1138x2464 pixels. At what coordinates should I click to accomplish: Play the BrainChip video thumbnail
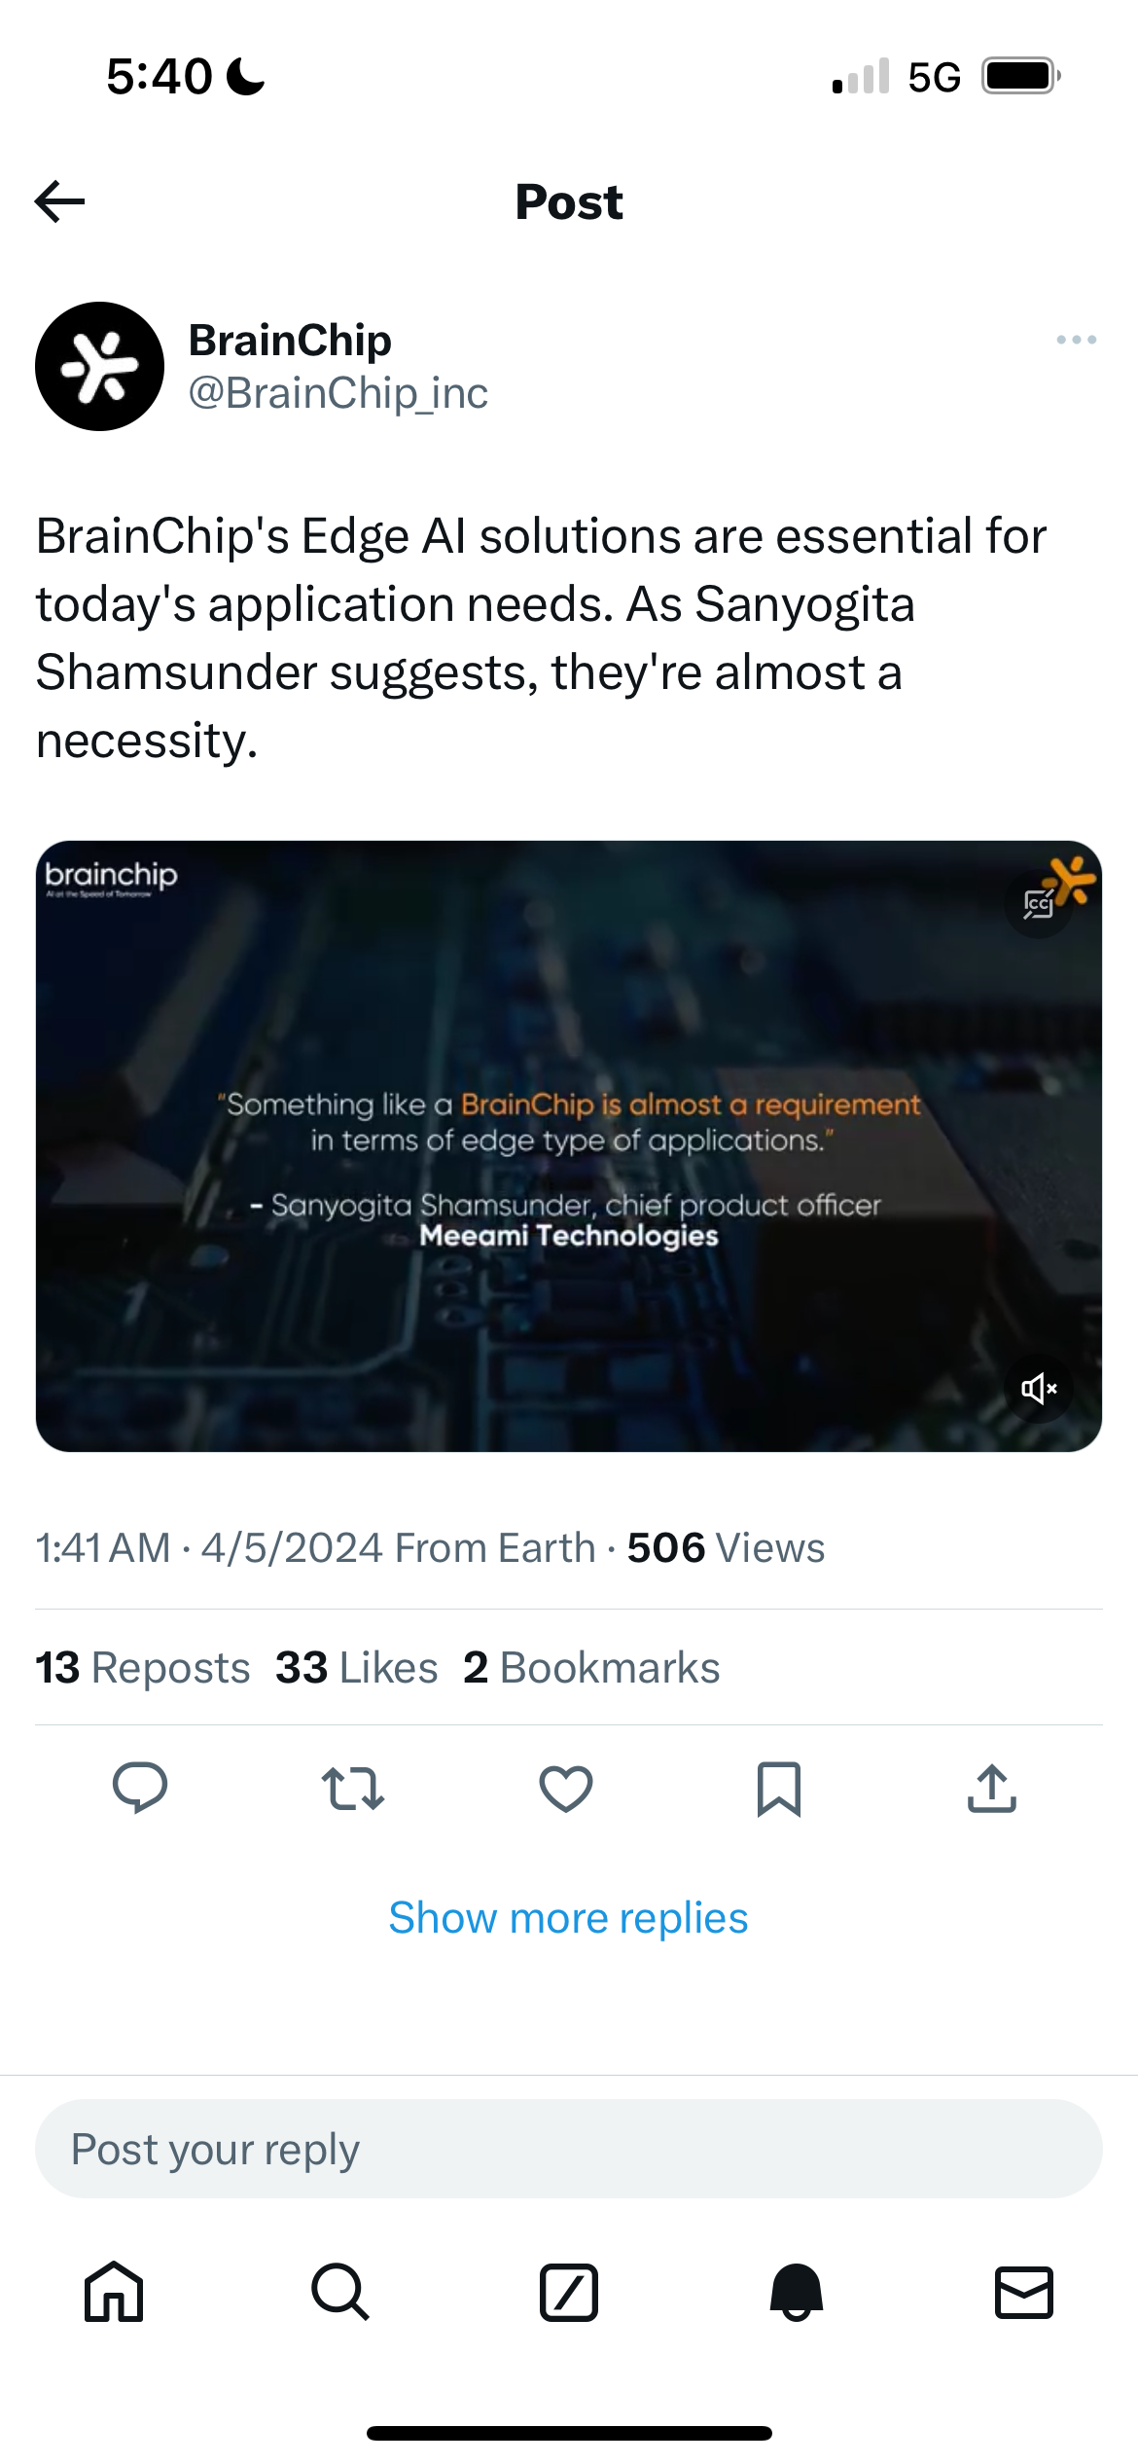569,1146
